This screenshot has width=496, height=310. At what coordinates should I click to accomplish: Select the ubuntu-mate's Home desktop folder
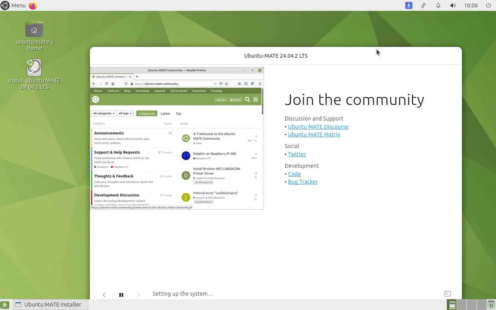pyautogui.click(x=34, y=36)
